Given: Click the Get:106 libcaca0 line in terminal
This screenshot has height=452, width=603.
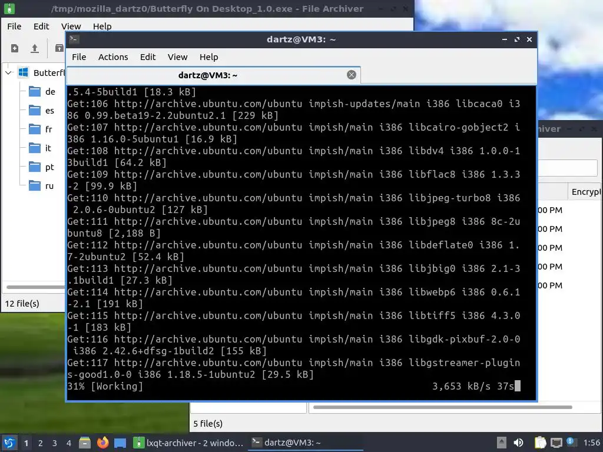Looking at the screenshot, I should coord(294,109).
